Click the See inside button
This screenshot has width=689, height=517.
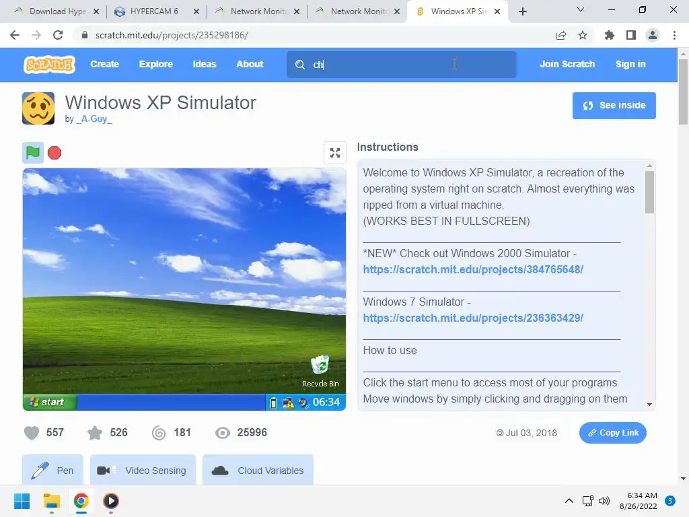(614, 106)
